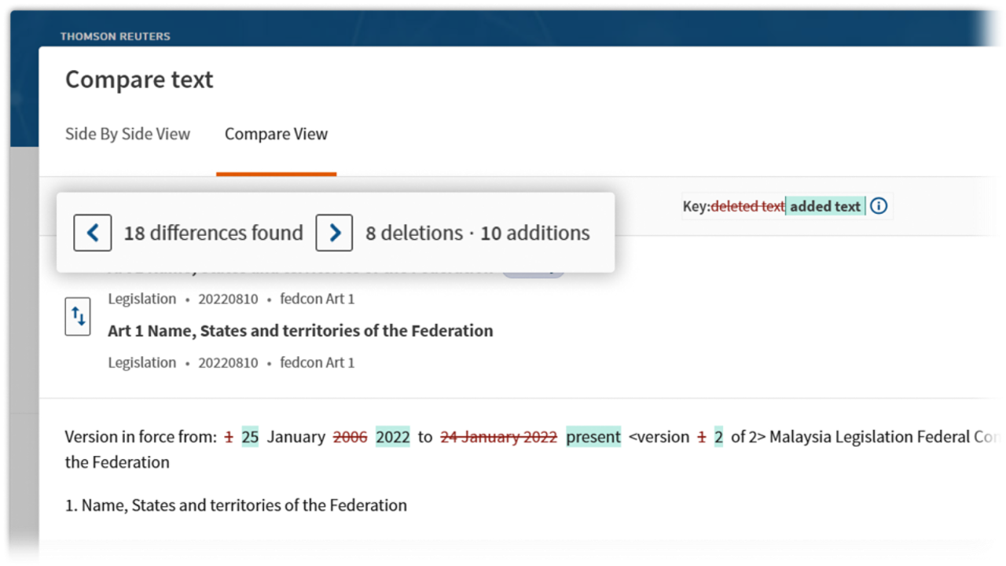1006x566 pixels.
Task: Switch to the Side By Side View tab
Action: pos(127,134)
